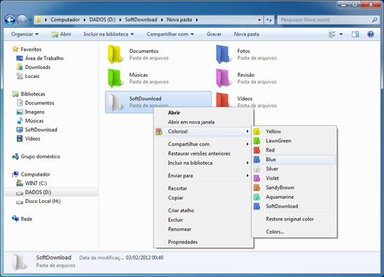Choose Abrir em nova janela
This screenshot has height=277, width=384.
203,122
